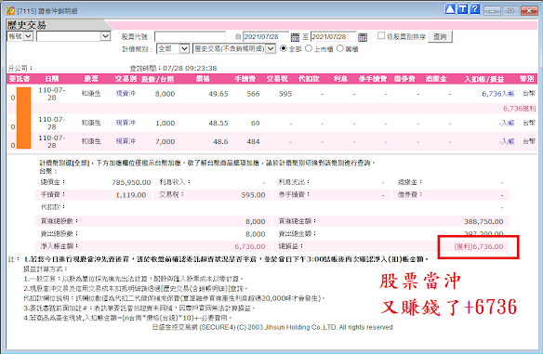This screenshot has width=543, height=354.
Task: Click the 查詢 query button
Action: pos(440,36)
